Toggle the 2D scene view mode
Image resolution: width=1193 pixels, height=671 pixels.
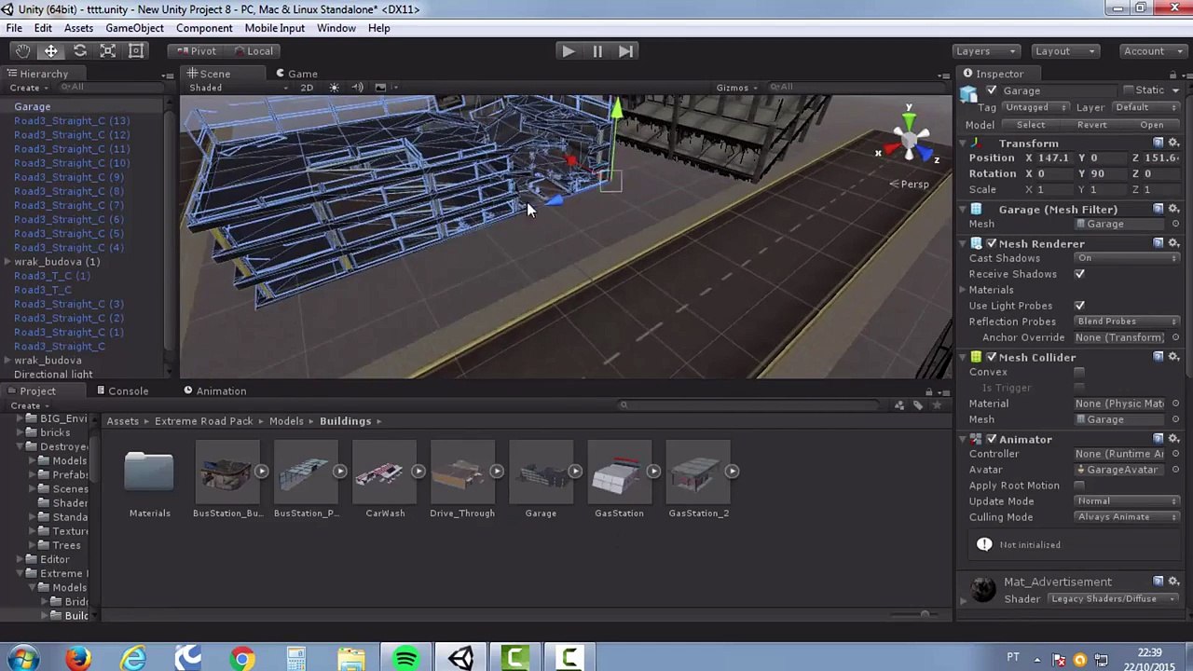[307, 88]
